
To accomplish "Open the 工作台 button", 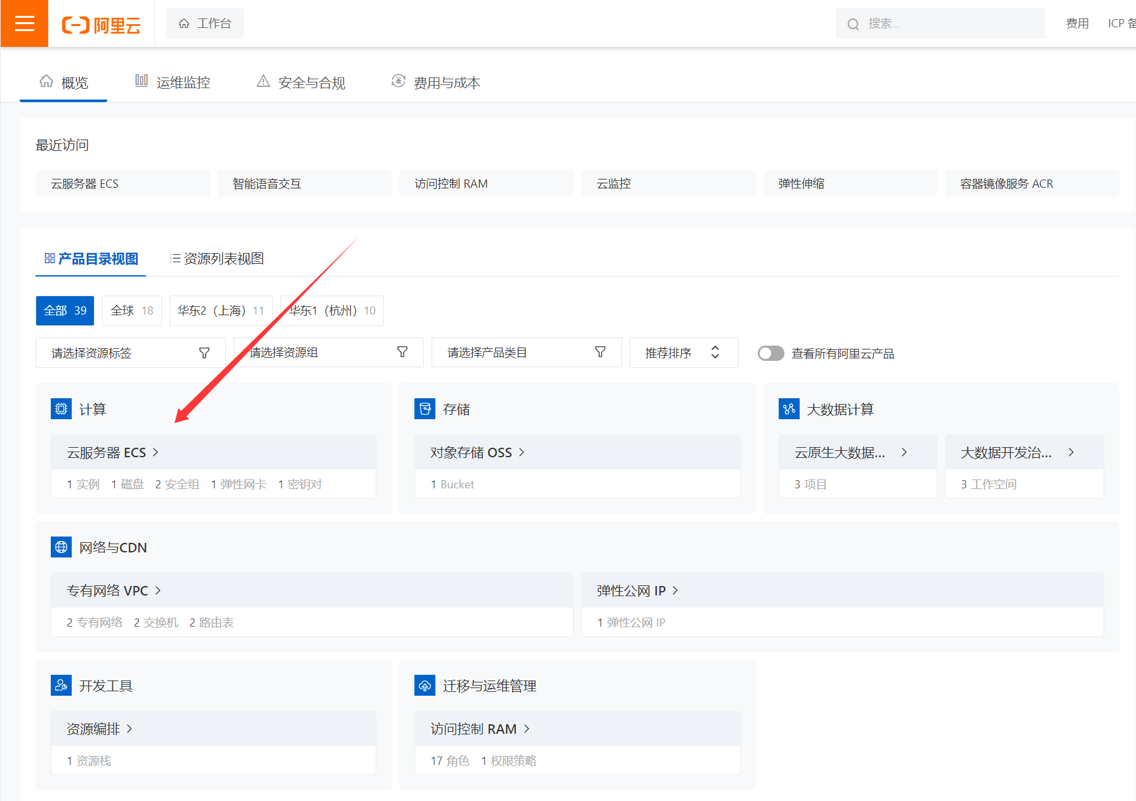I will click(205, 23).
